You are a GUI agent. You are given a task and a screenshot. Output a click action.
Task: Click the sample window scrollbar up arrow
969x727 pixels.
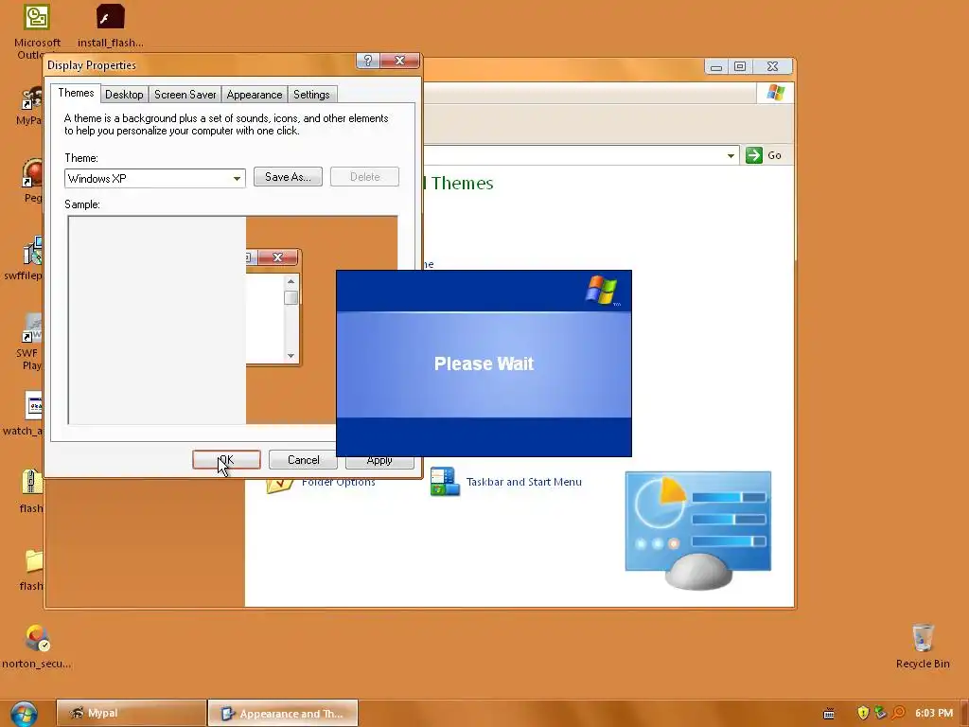[x=291, y=281]
